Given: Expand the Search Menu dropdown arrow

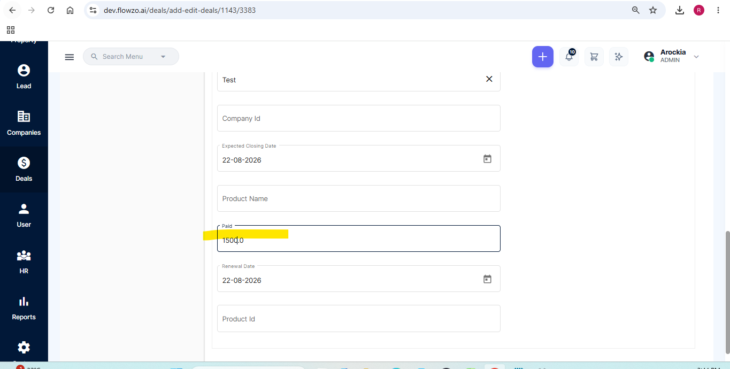Looking at the screenshot, I should (x=163, y=57).
